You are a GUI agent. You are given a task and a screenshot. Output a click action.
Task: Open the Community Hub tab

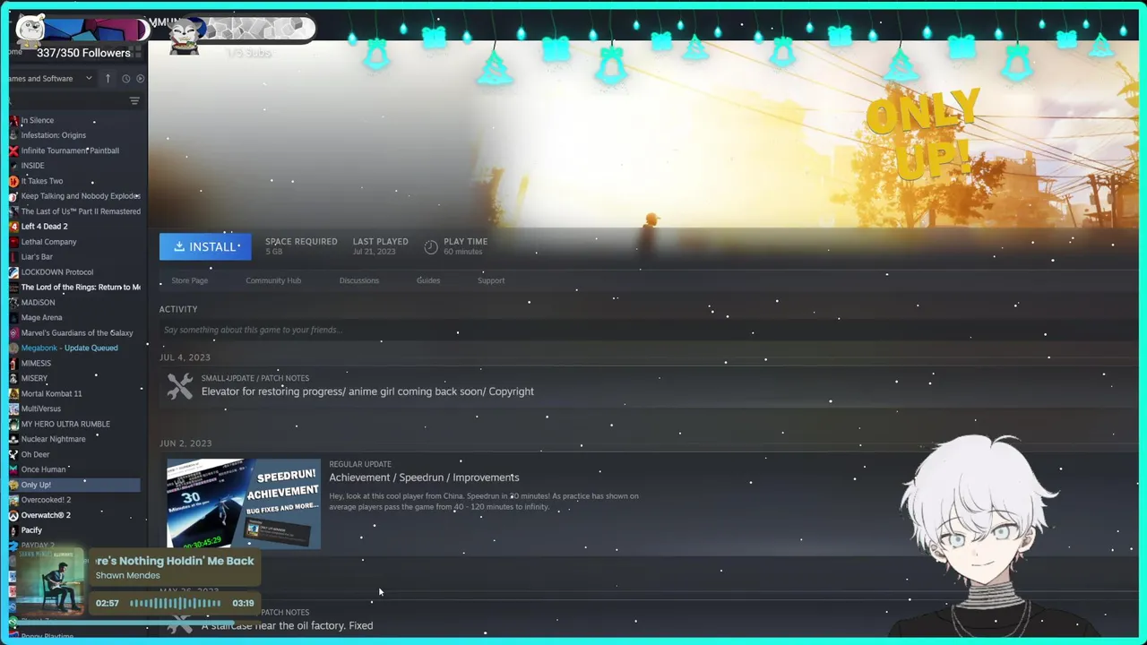tap(273, 280)
